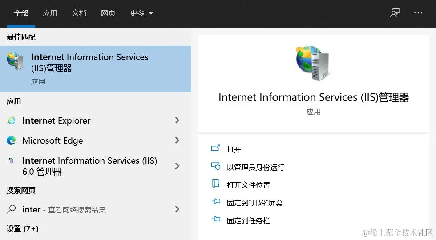Screen dimensions: 436x240
Task: Expand the 更多 dropdown menu
Action: point(141,13)
